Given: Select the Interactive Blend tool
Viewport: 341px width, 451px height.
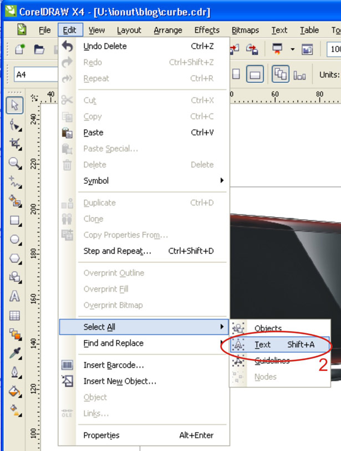Looking at the screenshot, I should [14, 334].
